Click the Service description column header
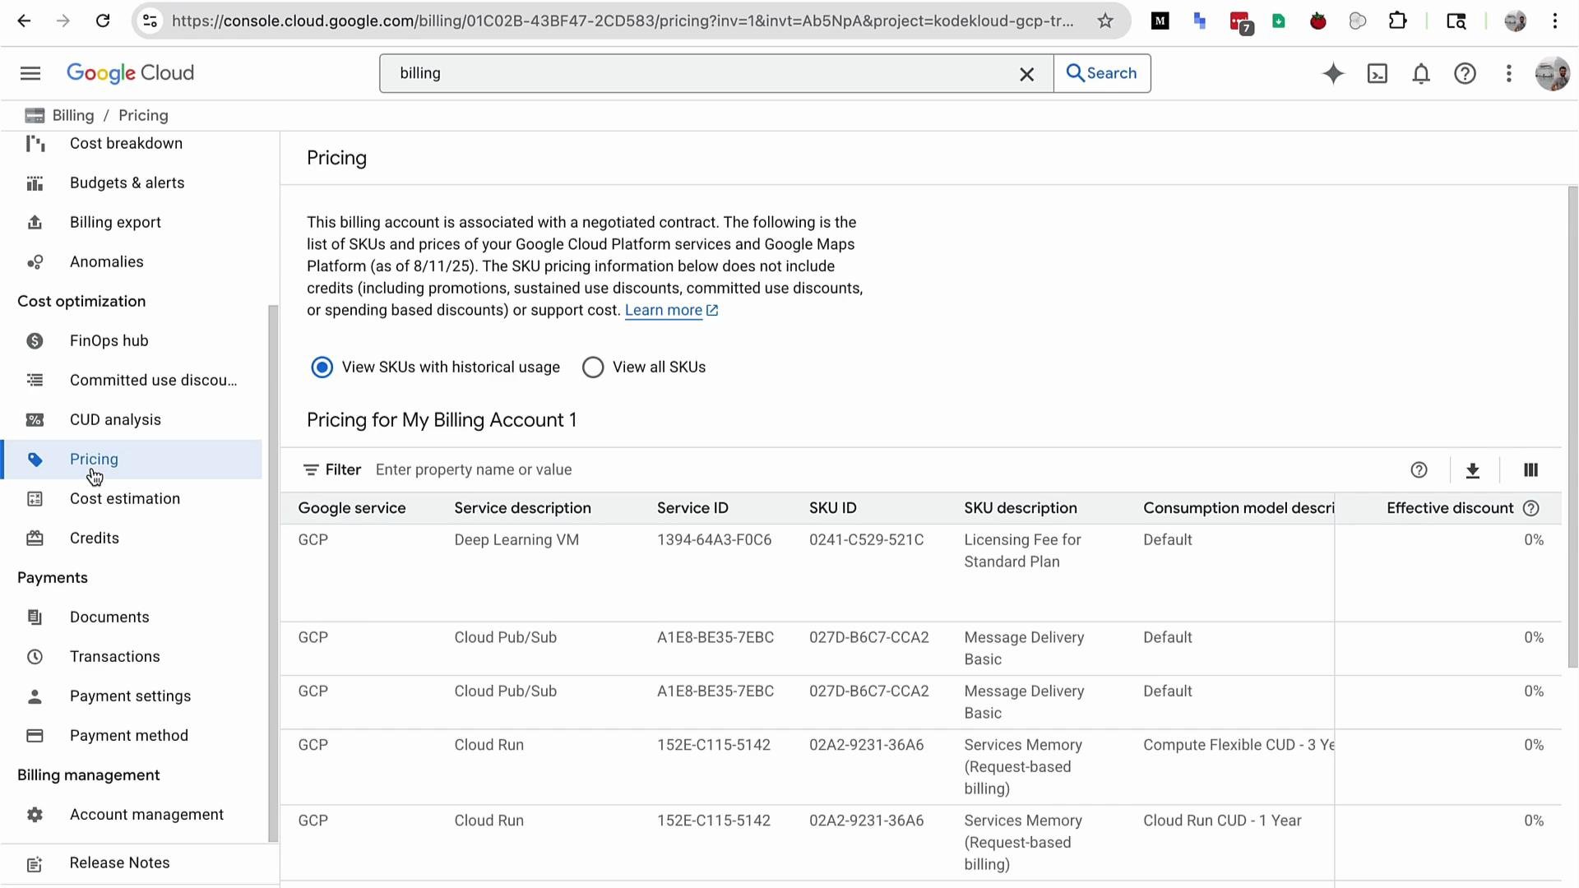 coord(522,508)
